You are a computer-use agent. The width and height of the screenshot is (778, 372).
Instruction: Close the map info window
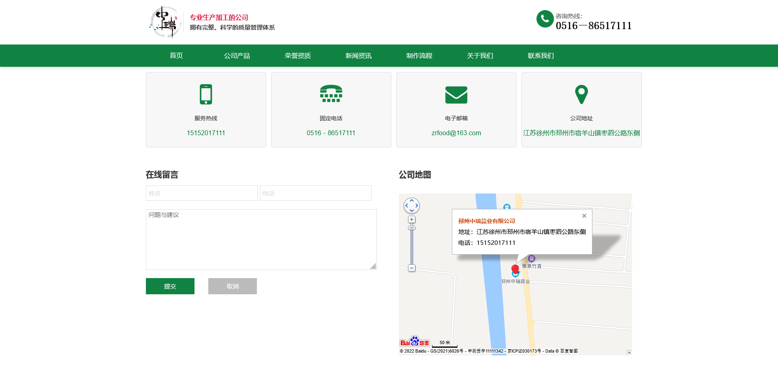tap(584, 216)
